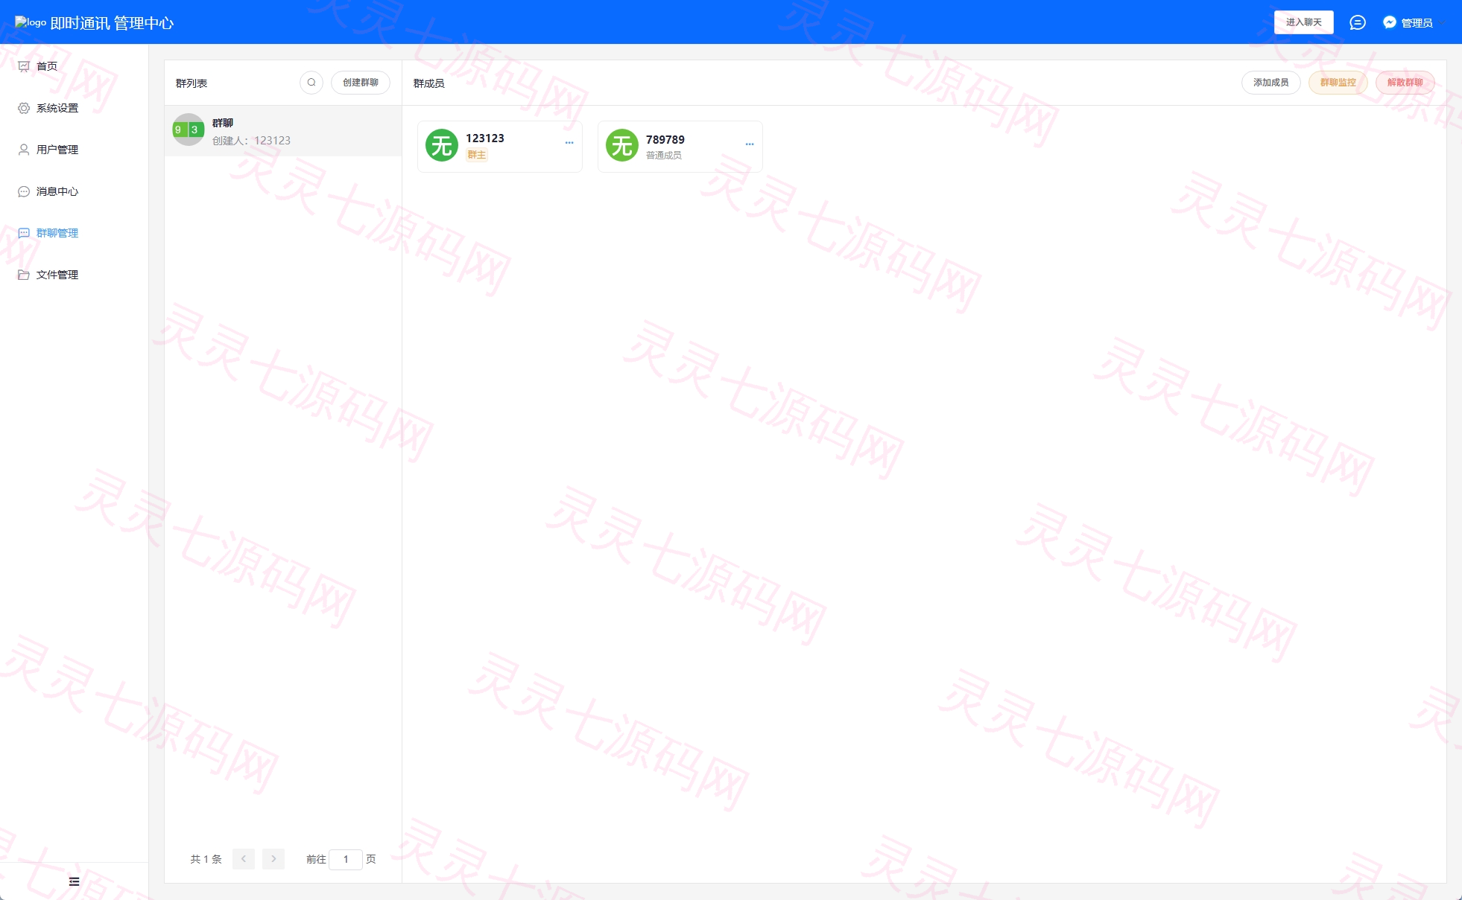This screenshot has width=1462, height=900.
Task: Click member name 123123
Action: click(x=485, y=138)
